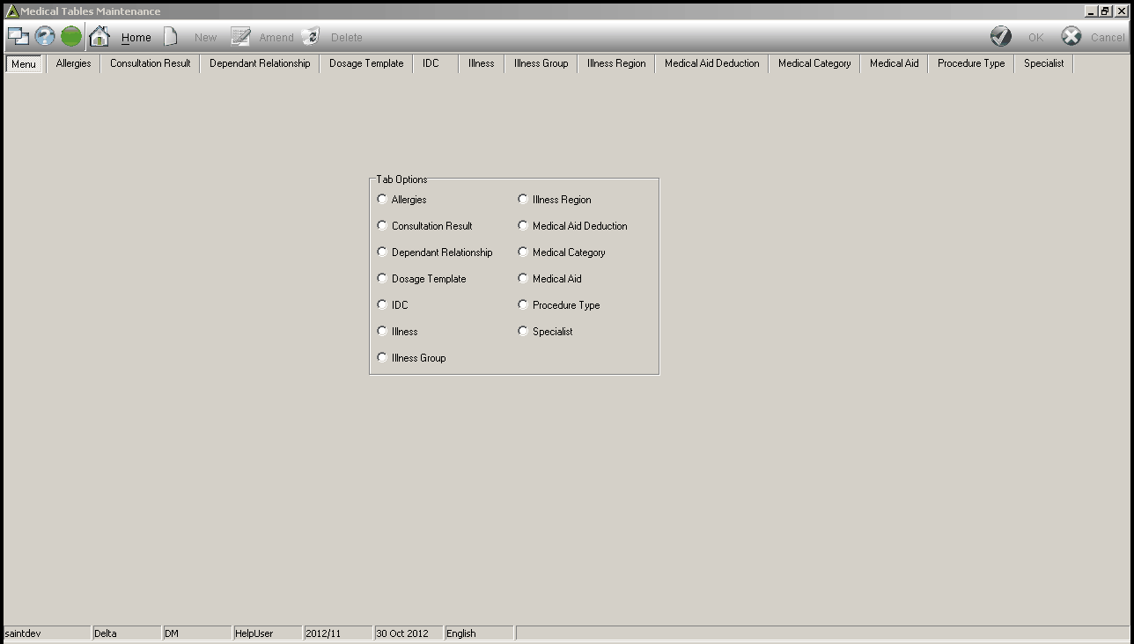This screenshot has height=644, width=1134.
Task: Open the Medical Category tab
Action: point(814,63)
